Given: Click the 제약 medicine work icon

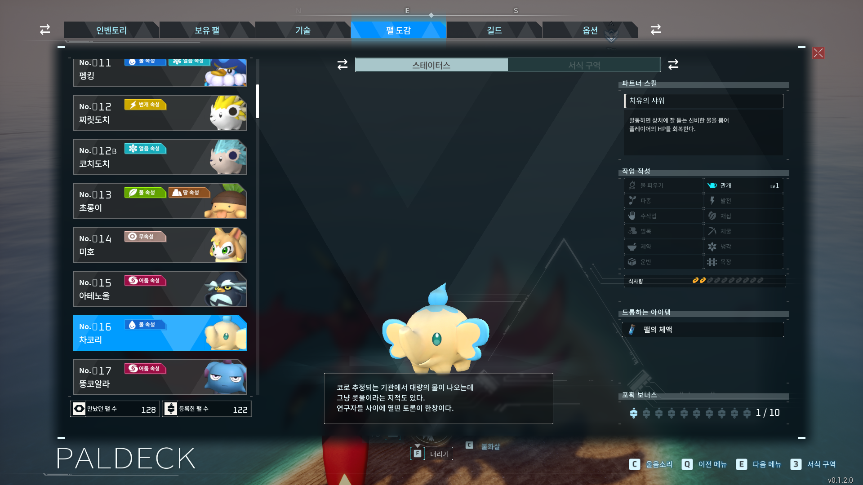Looking at the screenshot, I should click(632, 246).
